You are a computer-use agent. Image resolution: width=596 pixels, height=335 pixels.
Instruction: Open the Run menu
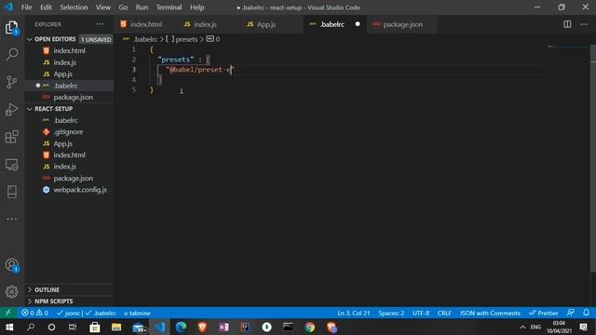tap(142, 7)
